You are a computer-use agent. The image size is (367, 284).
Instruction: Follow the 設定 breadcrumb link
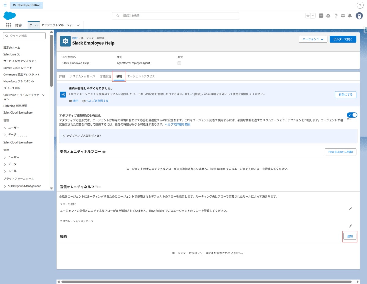pos(75,38)
